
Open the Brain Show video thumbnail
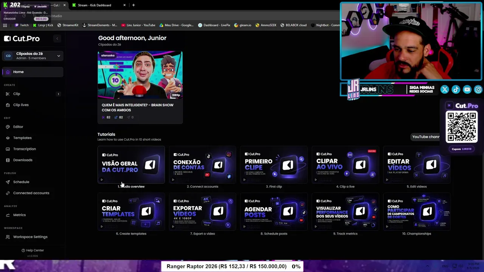tap(140, 75)
